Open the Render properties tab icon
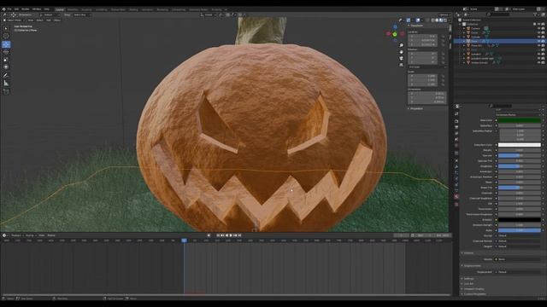Image resolution: width=547 pixels, height=307 pixels. point(456,121)
